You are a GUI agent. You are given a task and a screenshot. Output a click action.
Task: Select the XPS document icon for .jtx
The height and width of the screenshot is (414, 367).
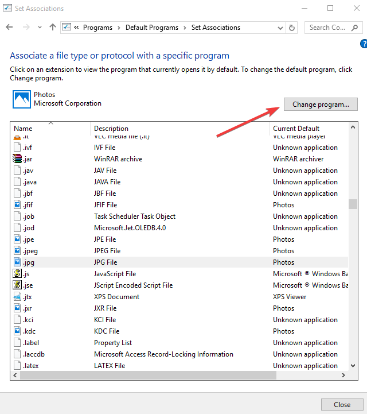(18, 297)
